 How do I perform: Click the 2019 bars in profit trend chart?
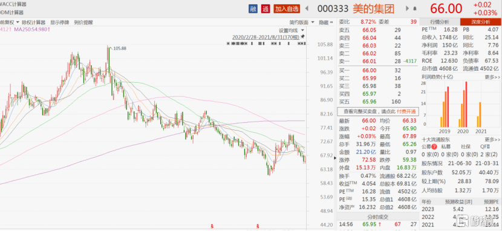[x=445, y=106]
